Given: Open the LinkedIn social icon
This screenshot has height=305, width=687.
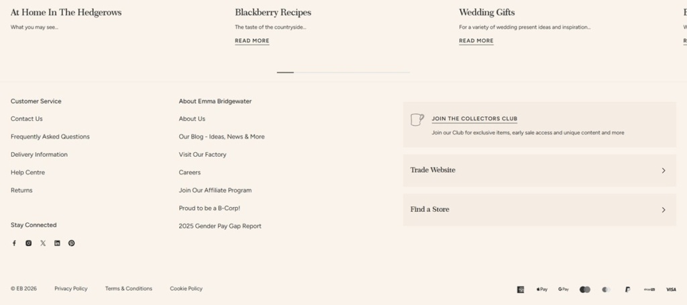Looking at the screenshot, I should (57, 243).
